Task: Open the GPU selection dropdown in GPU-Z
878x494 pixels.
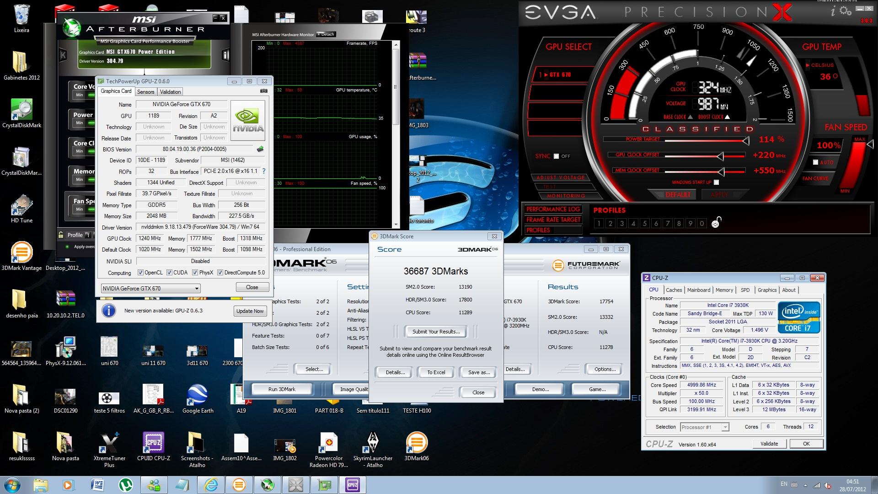Action: [x=151, y=289]
